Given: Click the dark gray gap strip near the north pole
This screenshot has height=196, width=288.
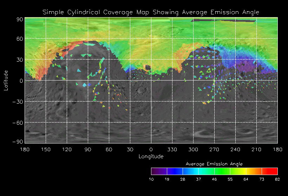Looking at the screenshot, I should (223, 20).
